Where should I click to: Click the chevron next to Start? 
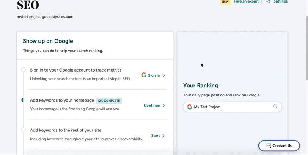tap(163, 136)
